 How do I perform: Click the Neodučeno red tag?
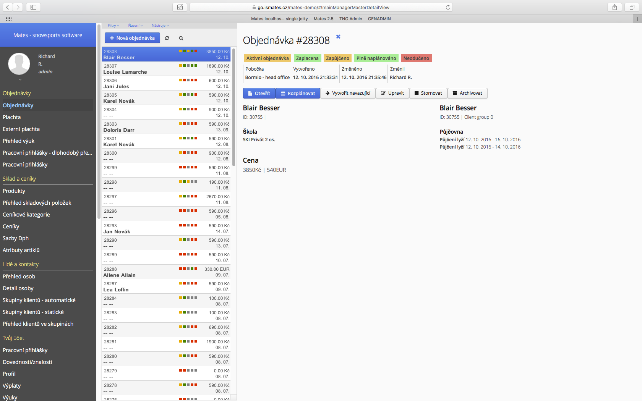coord(416,58)
